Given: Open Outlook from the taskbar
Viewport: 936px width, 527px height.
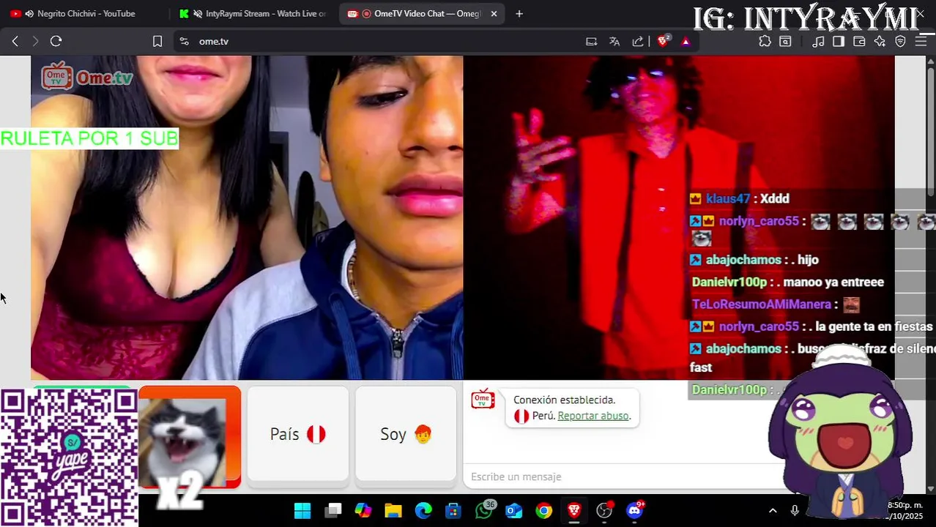Looking at the screenshot, I should coord(514,510).
